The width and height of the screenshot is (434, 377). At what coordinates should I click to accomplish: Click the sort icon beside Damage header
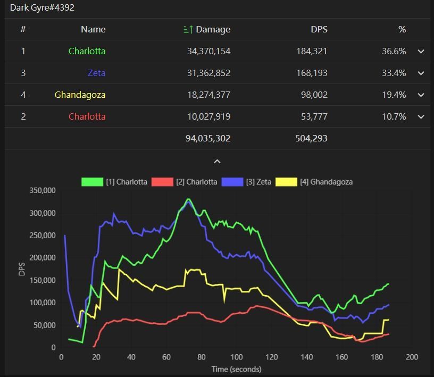[188, 30]
